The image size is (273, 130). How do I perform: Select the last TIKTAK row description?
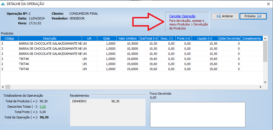tap(50, 69)
